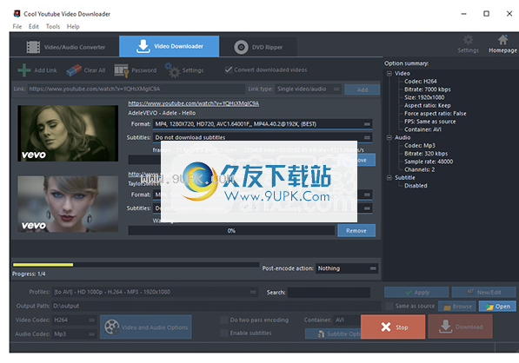Click the app logo in title bar
This screenshot has height=363, width=519.
(17, 14)
